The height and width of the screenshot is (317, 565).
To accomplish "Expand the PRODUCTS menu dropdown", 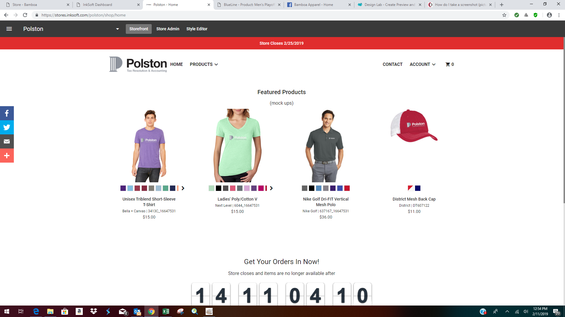I will (x=204, y=64).
